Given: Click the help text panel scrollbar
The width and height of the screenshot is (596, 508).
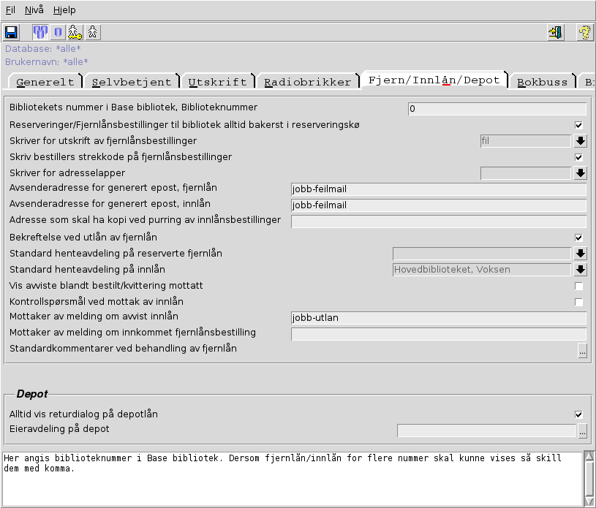Looking at the screenshot, I should coord(589,478).
